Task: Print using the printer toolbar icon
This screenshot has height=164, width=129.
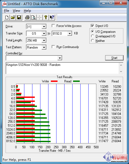Action: point(27,17)
